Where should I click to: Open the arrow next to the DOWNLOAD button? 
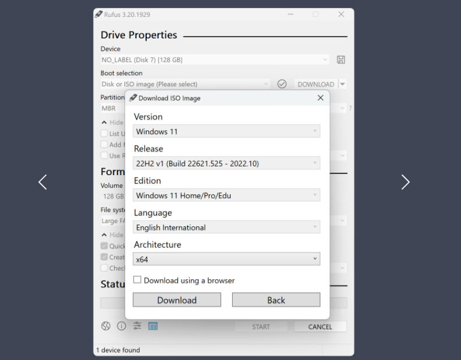[x=342, y=84]
